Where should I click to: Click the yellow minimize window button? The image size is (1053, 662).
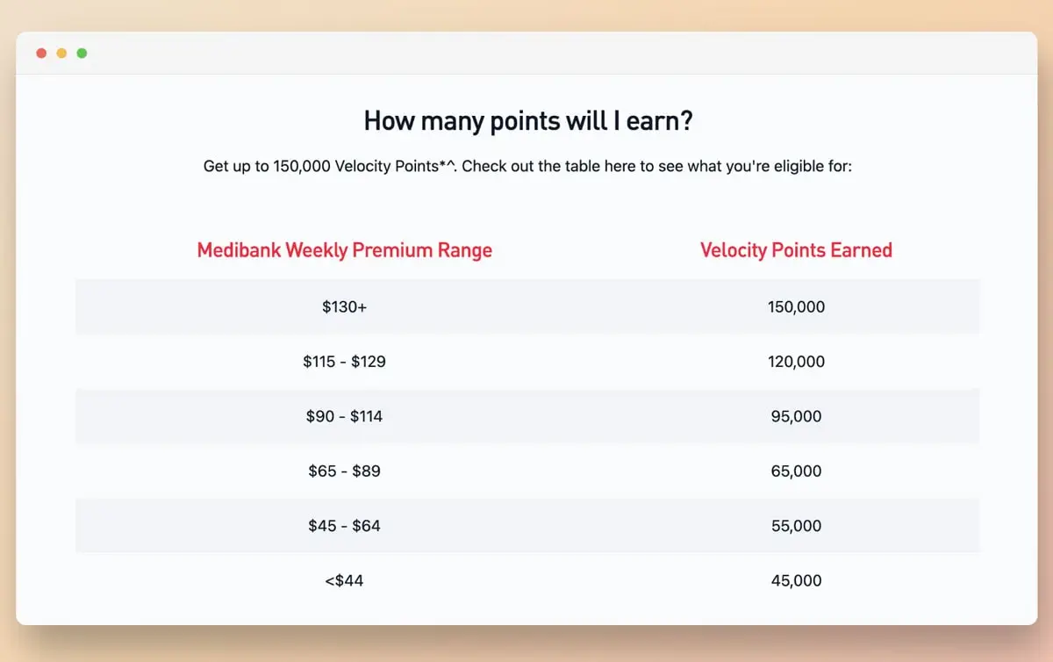pyautogui.click(x=61, y=54)
